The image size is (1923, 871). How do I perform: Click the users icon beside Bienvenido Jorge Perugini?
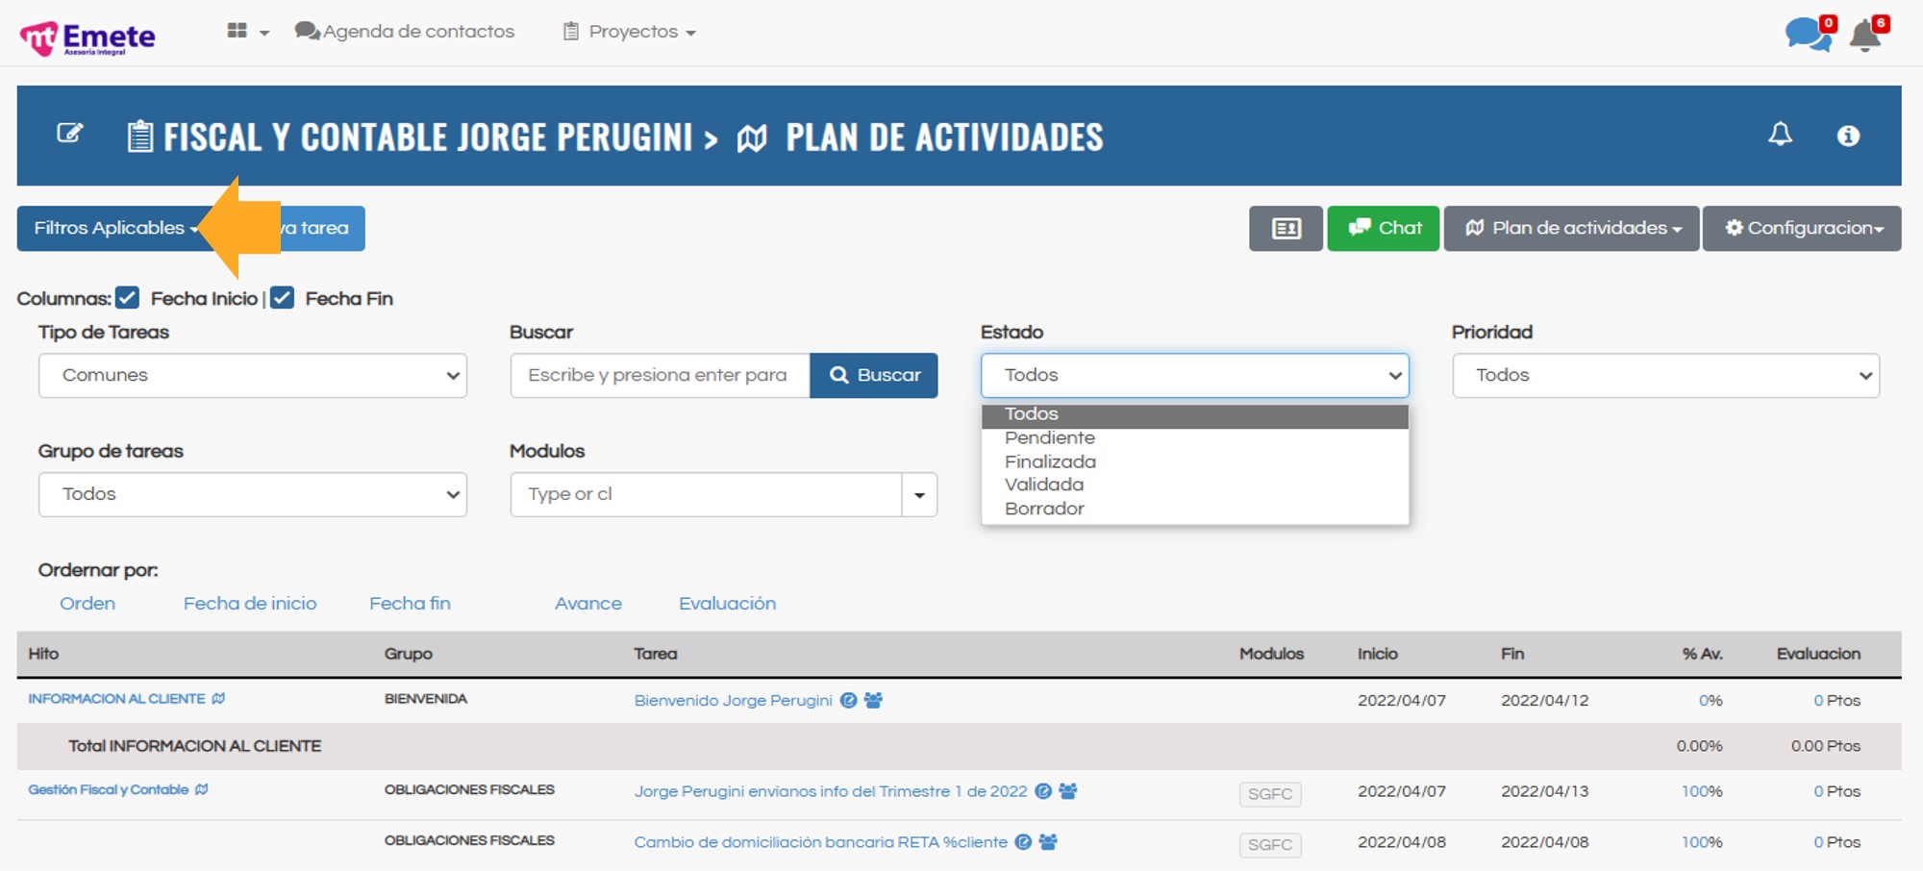[873, 701]
